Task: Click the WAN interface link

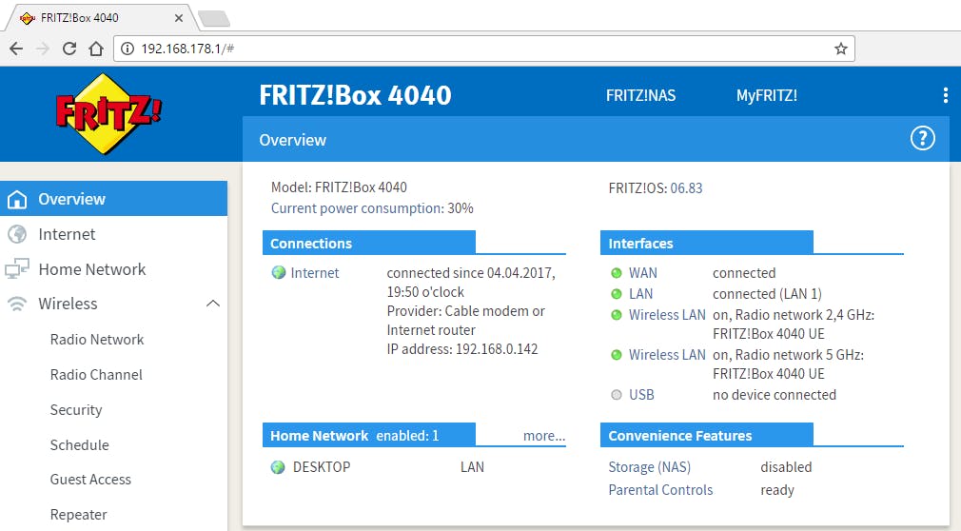Action: [x=643, y=273]
